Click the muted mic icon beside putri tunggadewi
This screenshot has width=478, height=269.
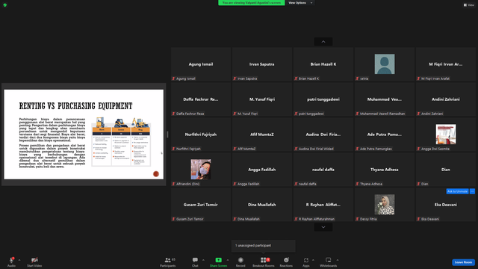click(x=296, y=114)
